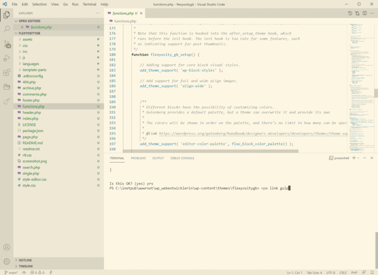
Task: Click the timeline history icon in editor toolbar
Action: tap(350, 13)
